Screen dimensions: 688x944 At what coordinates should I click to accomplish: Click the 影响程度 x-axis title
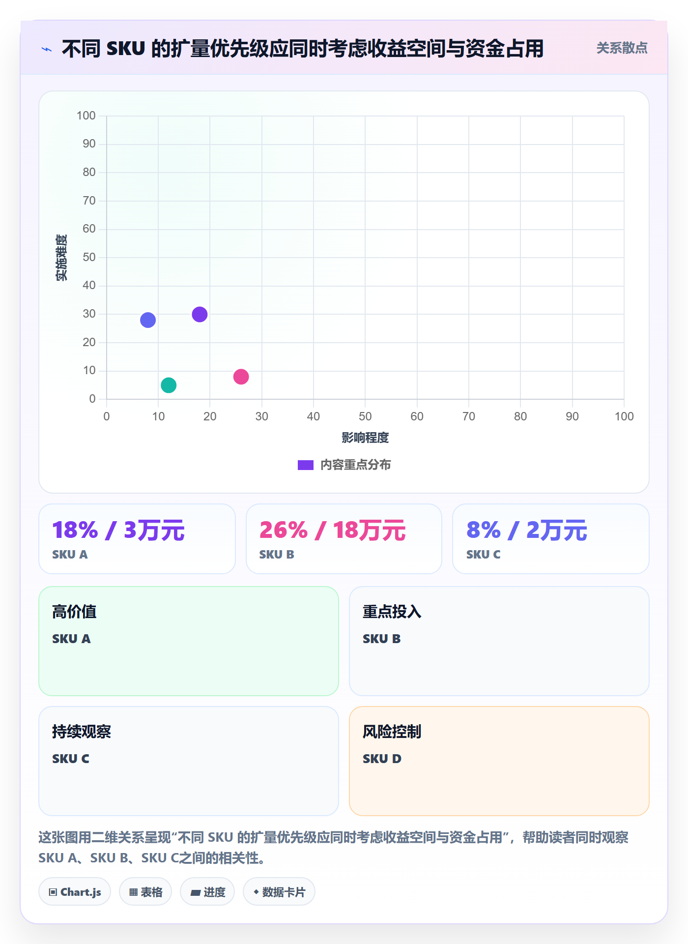click(x=365, y=438)
